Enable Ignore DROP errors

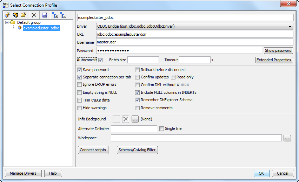[x=80, y=85]
